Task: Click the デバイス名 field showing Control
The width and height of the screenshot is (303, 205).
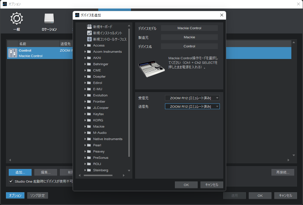Action: [189, 46]
